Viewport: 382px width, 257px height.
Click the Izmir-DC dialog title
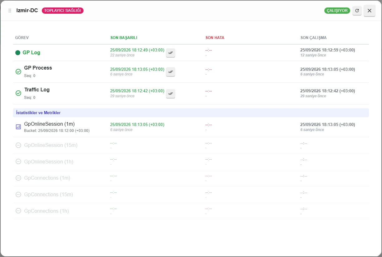point(27,11)
